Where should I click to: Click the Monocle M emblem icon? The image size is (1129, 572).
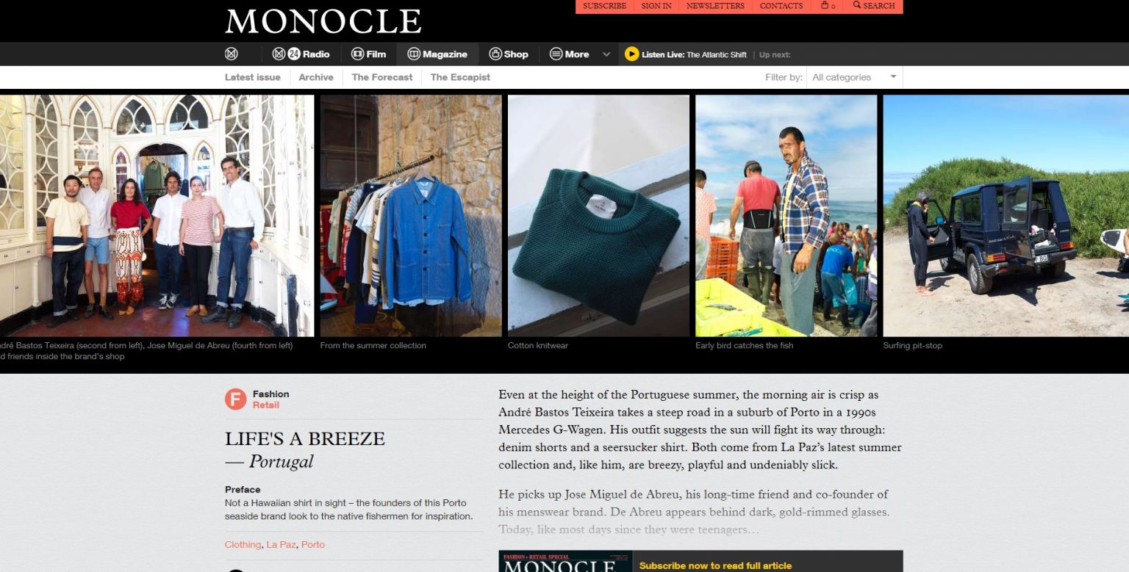(232, 54)
